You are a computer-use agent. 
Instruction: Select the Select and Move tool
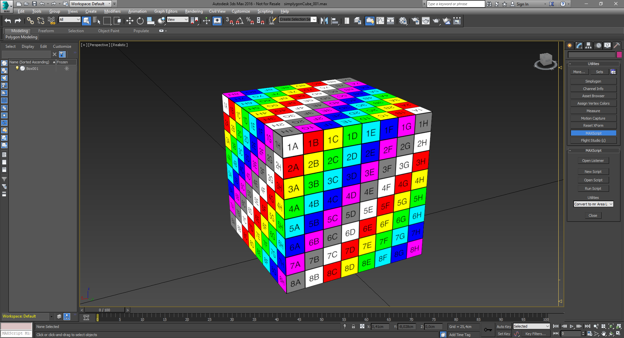[x=129, y=20]
